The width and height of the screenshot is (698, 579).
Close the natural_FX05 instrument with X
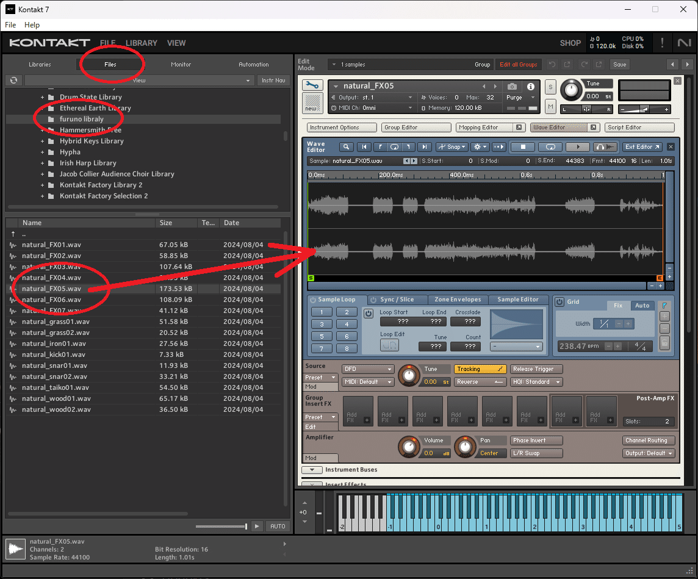677,81
